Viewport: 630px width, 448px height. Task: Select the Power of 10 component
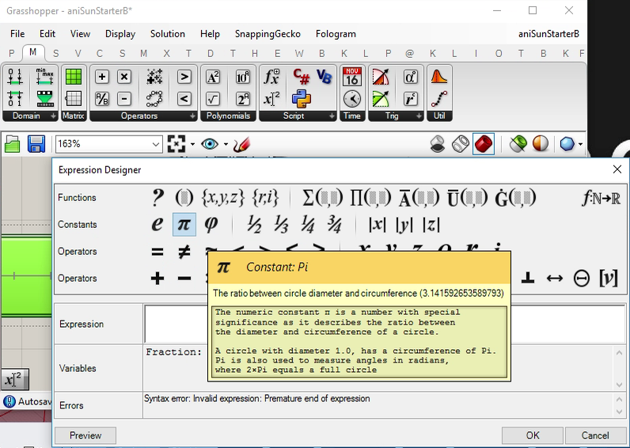click(243, 76)
